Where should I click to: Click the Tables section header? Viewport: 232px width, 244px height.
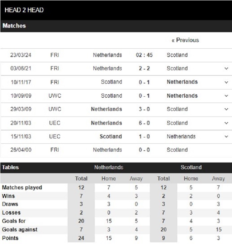[10, 168]
